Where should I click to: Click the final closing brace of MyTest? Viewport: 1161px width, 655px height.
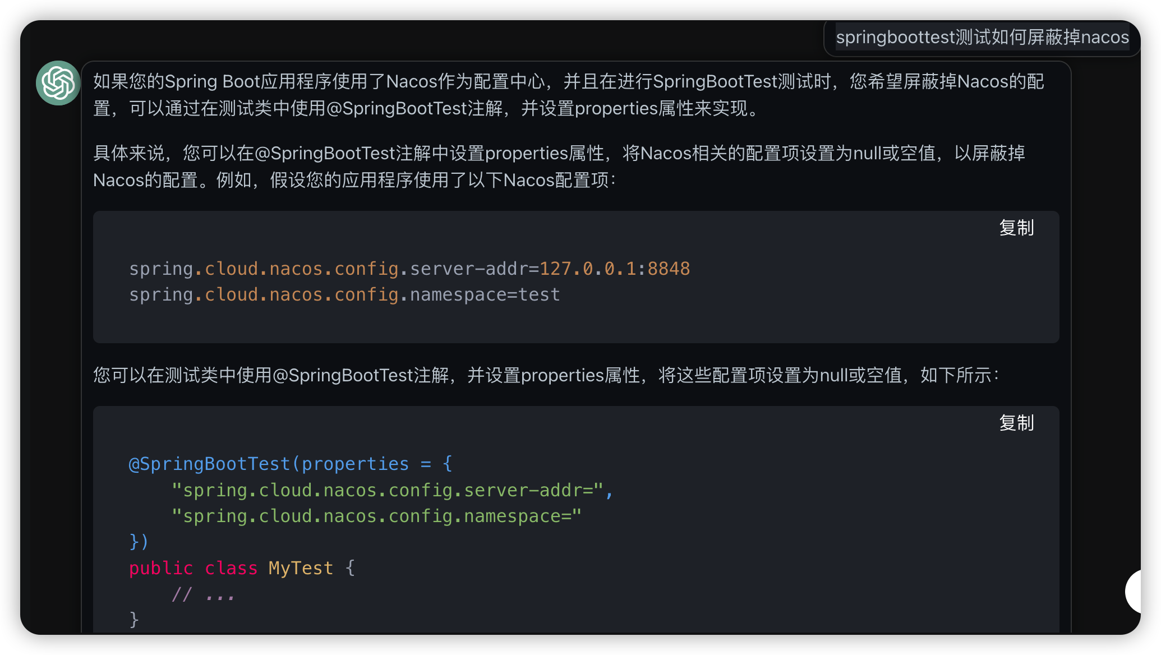134,619
